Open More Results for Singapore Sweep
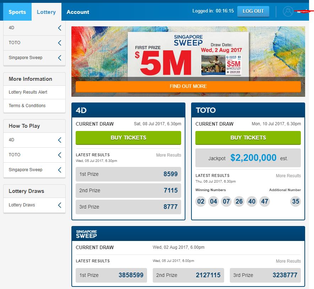This screenshot has height=289, width=314. pos(288,261)
